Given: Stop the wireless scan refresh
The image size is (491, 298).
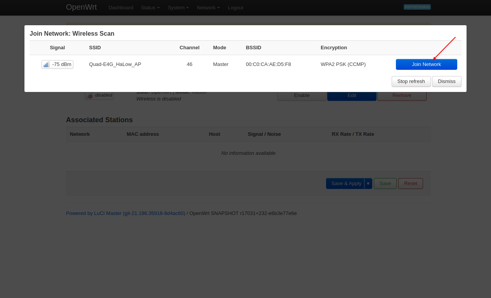Looking at the screenshot, I should pos(411,81).
